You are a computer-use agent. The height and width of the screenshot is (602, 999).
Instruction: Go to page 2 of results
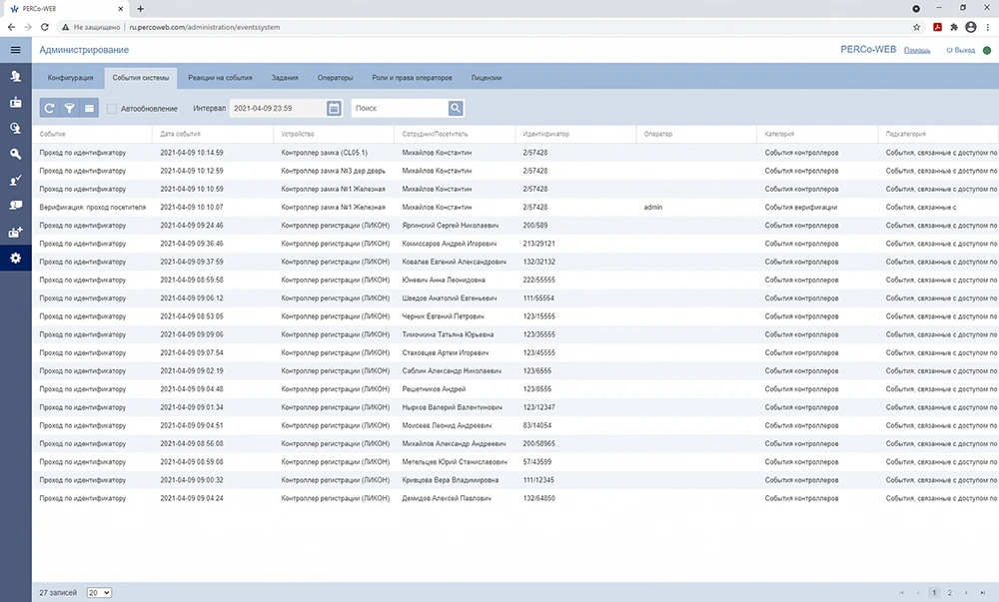pyautogui.click(x=949, y=592)
